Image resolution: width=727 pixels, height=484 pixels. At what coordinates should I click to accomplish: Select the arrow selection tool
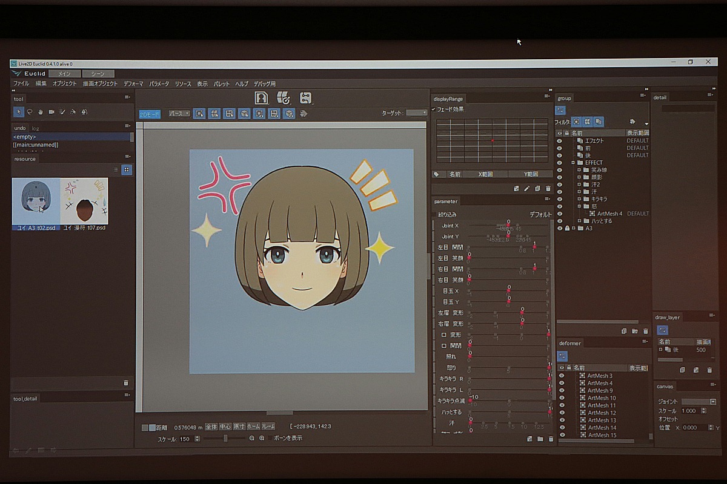click(18, 111)
